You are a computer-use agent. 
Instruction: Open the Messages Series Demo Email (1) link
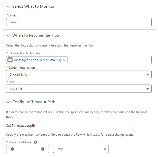tap(37, 60)
